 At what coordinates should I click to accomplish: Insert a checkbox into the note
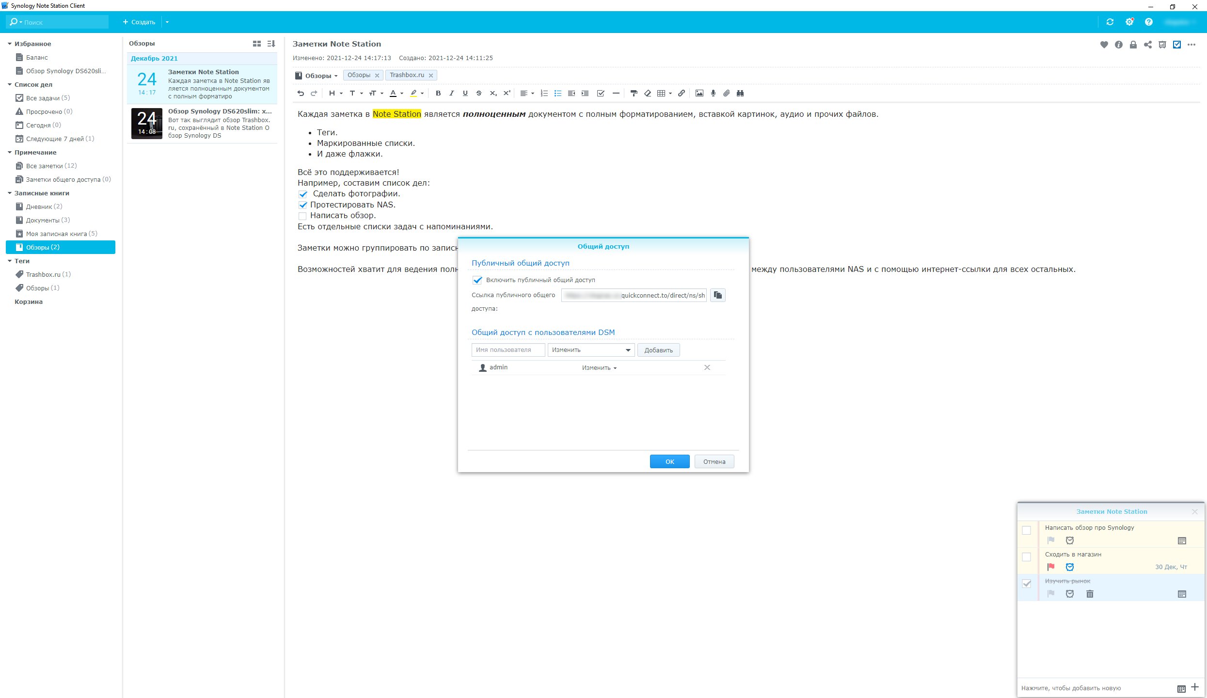601,93
